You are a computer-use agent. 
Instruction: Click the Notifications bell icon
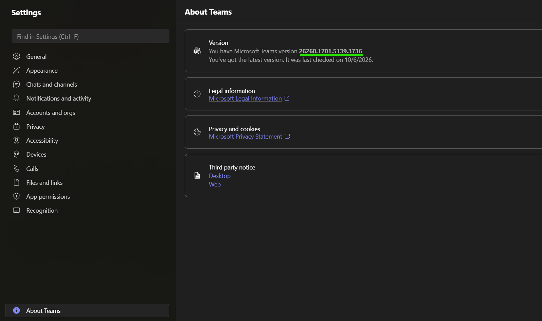(x=16, y=98)
